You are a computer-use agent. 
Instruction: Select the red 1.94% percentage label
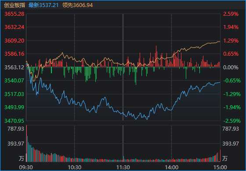click(231, 27)
